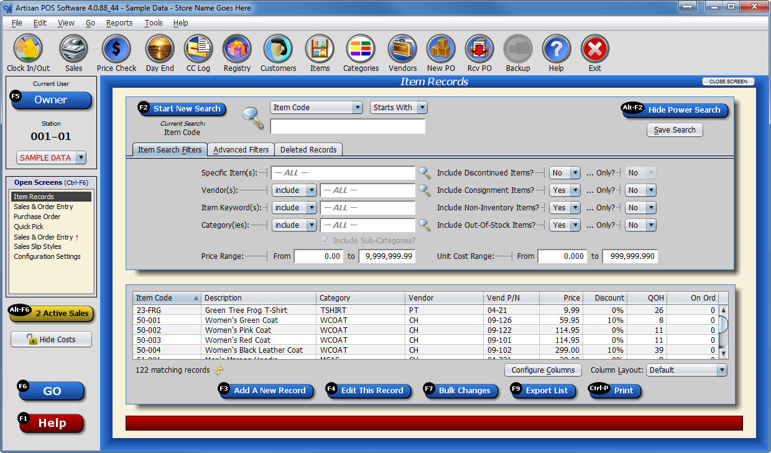
Task: Click the results list vertical scrollbar
Action: click(x=723, y=331)
